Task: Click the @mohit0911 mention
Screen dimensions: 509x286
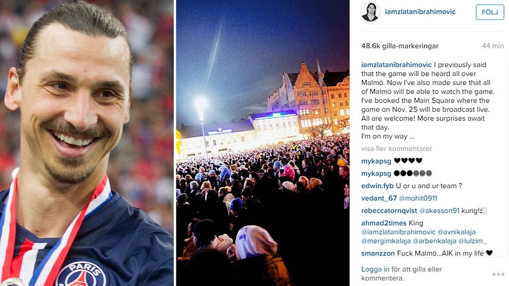Action: click(418, 198)
